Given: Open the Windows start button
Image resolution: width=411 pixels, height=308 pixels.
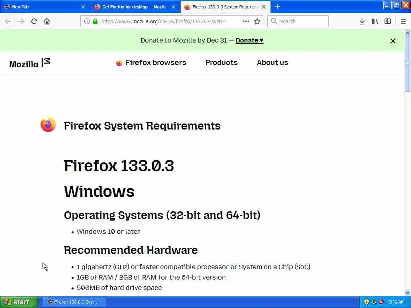Looking at the screenshot, I should coord(19,302).
